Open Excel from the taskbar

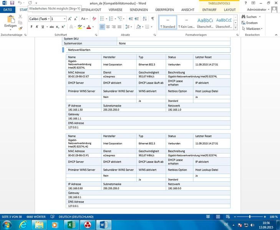71,225
